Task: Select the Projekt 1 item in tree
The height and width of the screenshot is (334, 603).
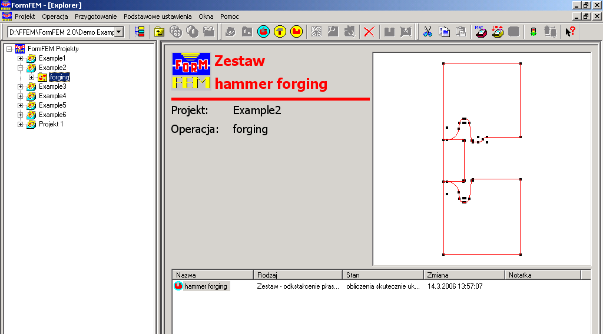Action: [x=51, y=124]
